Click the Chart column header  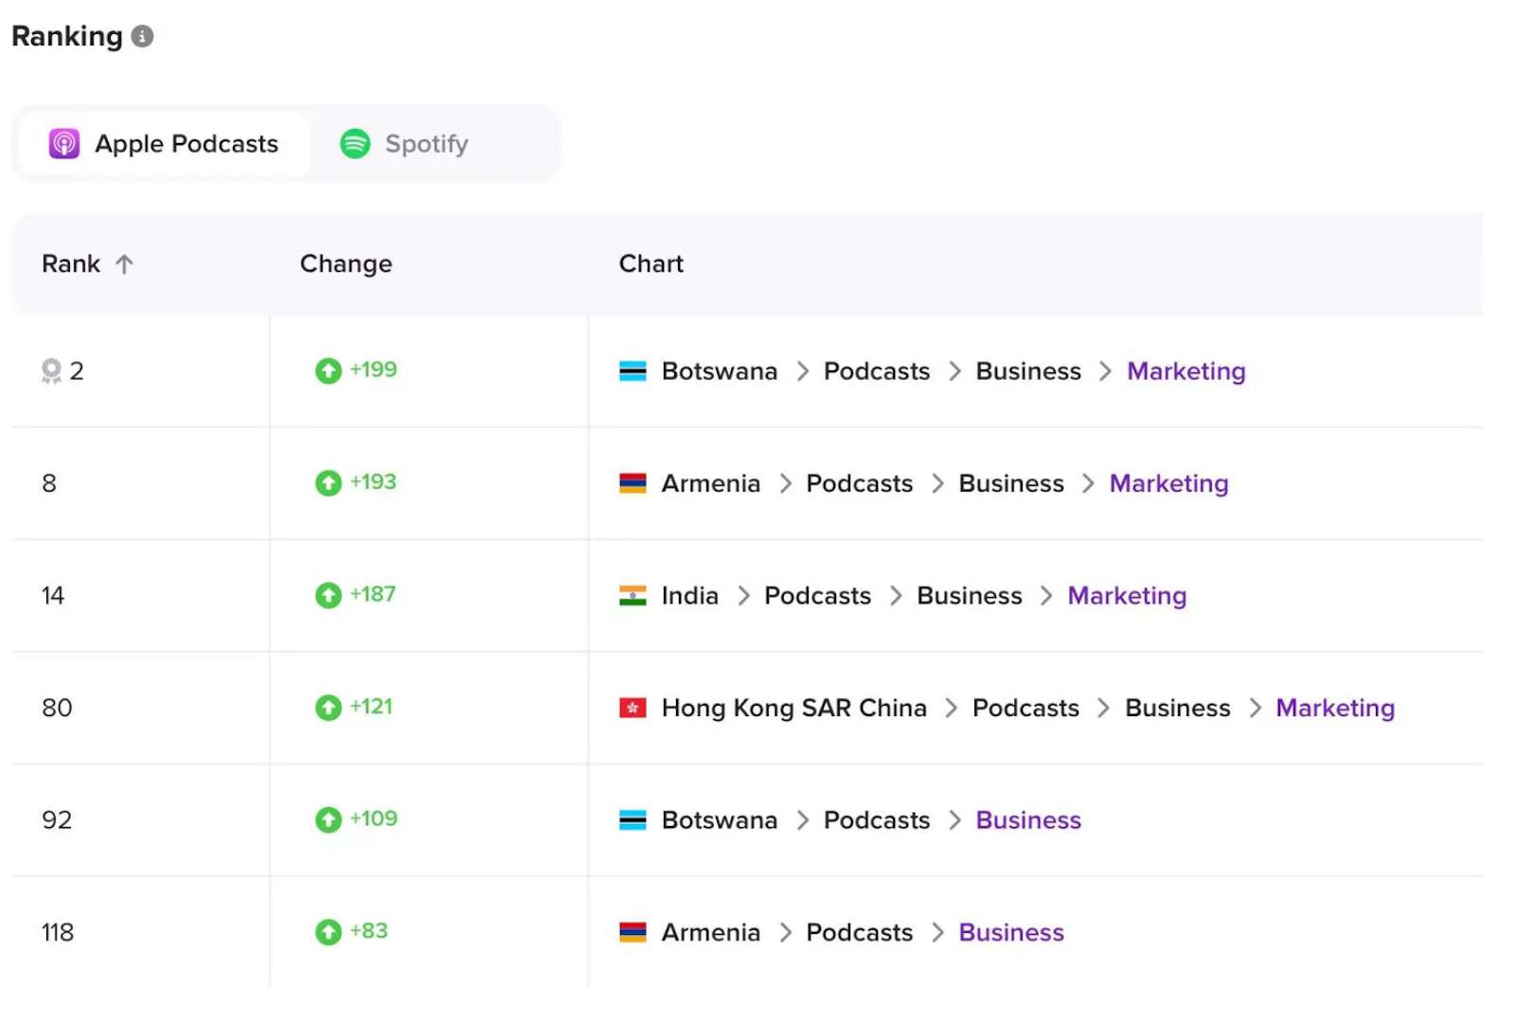coord(651,264)
